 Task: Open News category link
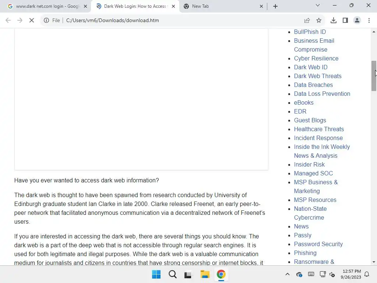pyautogui.click(x=301, y=227)
